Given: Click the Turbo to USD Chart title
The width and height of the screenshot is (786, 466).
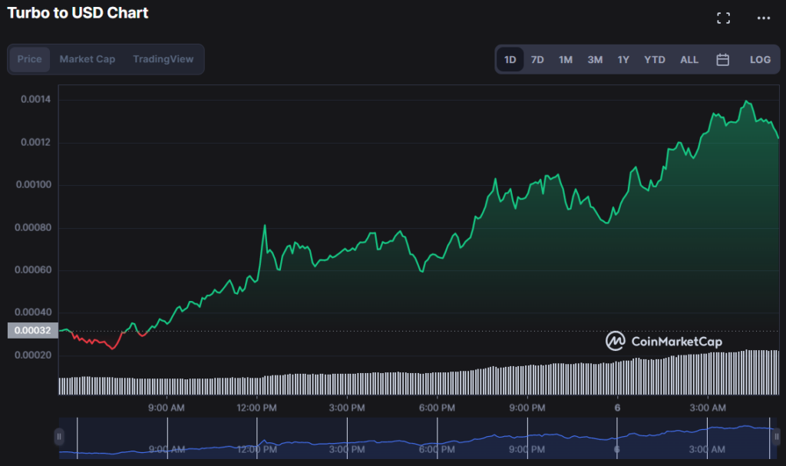Looking at the screenshot, I should pos(78,12).
